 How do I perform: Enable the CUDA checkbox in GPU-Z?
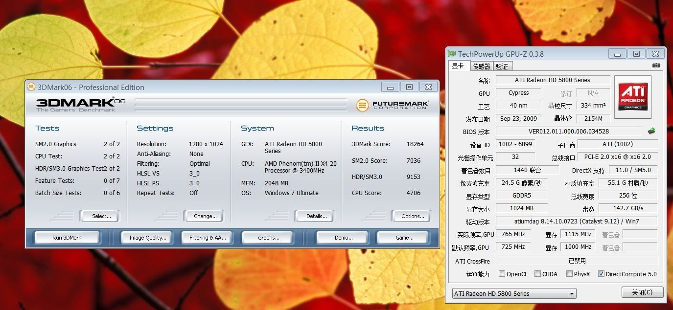tap(537, 274)
